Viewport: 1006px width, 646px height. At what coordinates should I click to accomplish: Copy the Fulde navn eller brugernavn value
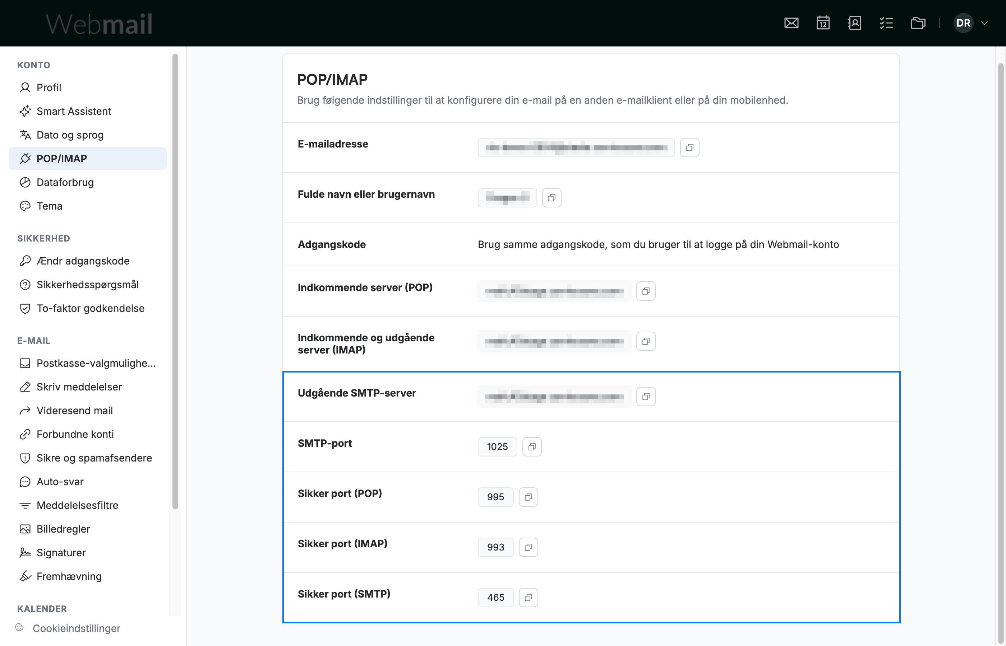coord(552,198)
